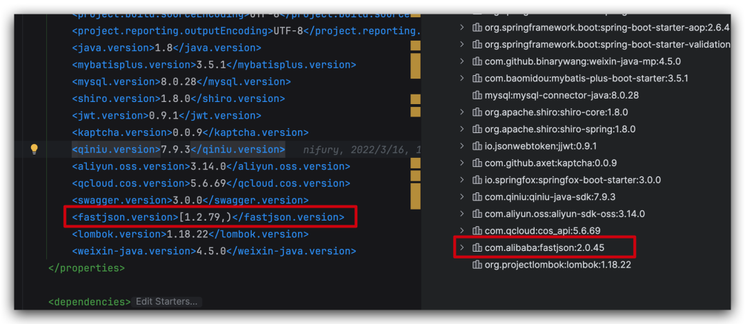Click the mysql.version property line
The image size is (745, 324).
point(181,82)
